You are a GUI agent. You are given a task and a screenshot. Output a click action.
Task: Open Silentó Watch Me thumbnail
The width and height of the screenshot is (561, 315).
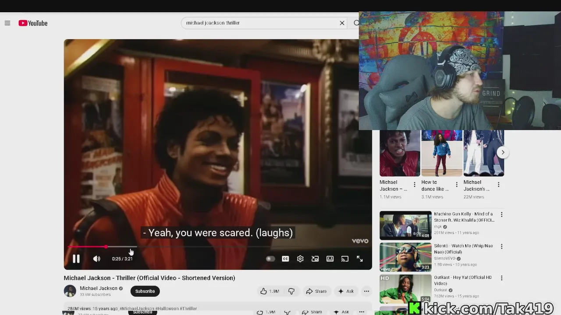point(405,257)
